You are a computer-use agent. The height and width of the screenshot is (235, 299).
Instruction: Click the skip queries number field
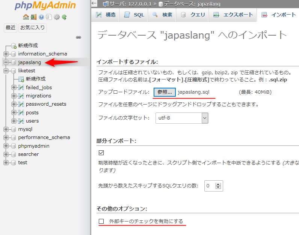pos(210,185)
